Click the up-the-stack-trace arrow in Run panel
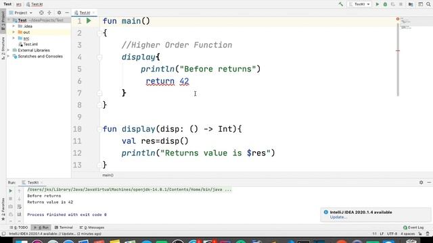The height and width of the screenshot is (243, 433). (x=19, y=190)
